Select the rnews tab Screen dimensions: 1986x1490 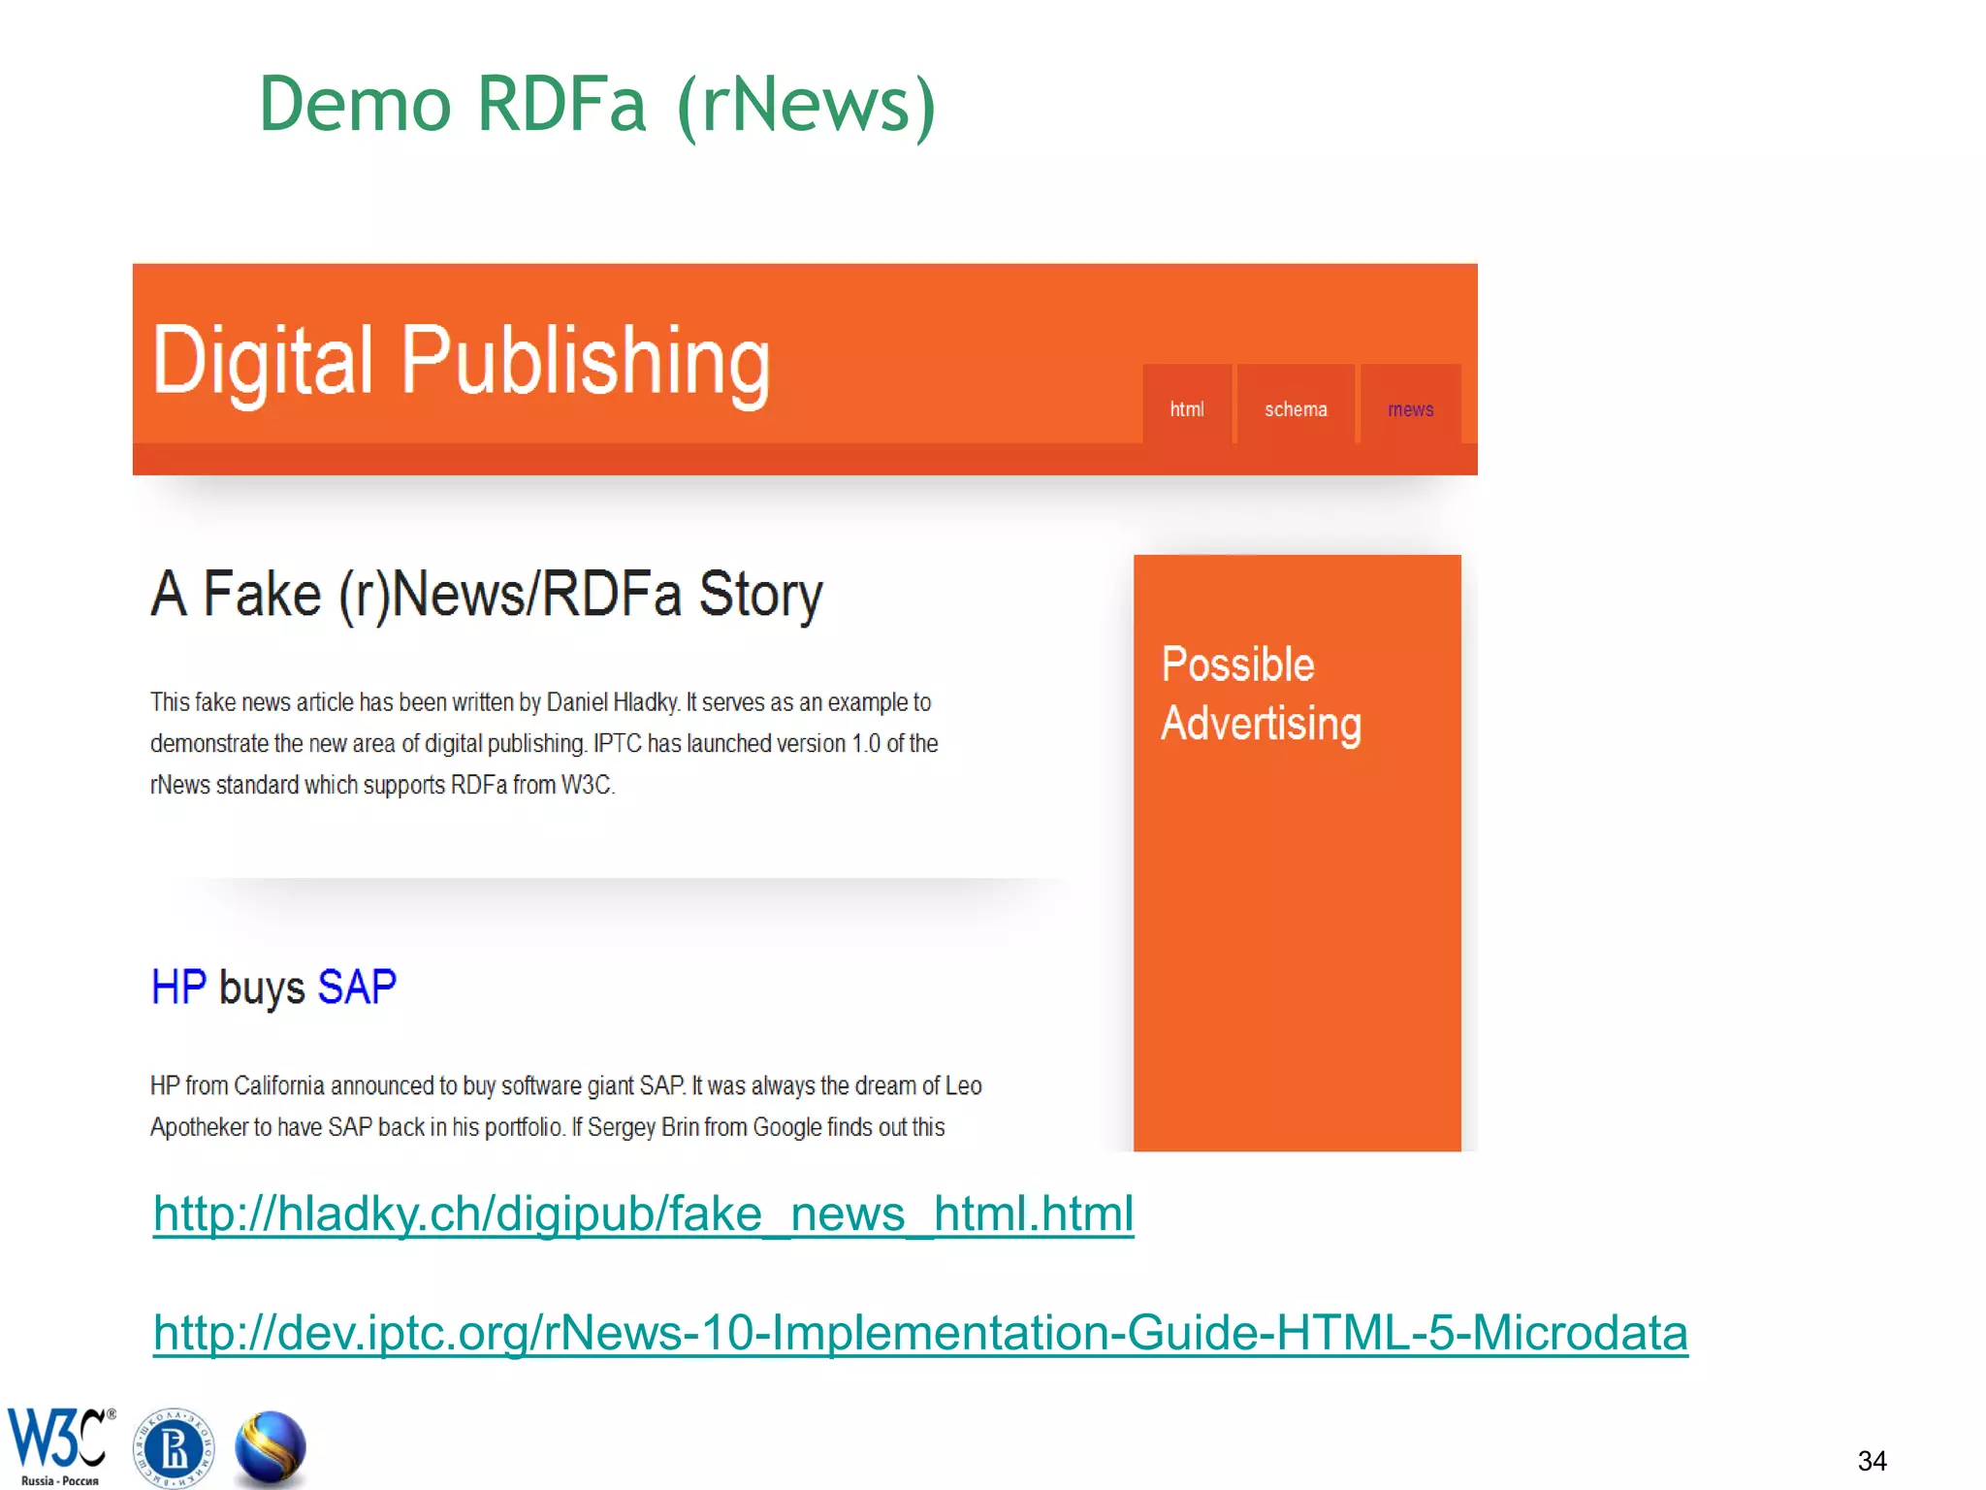pyautogui.click(x=1409, y=408)
